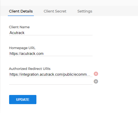Viewport: 138px width, 113px height.
Task: Select the Client Details tab
Action: (x=21, y=11)
